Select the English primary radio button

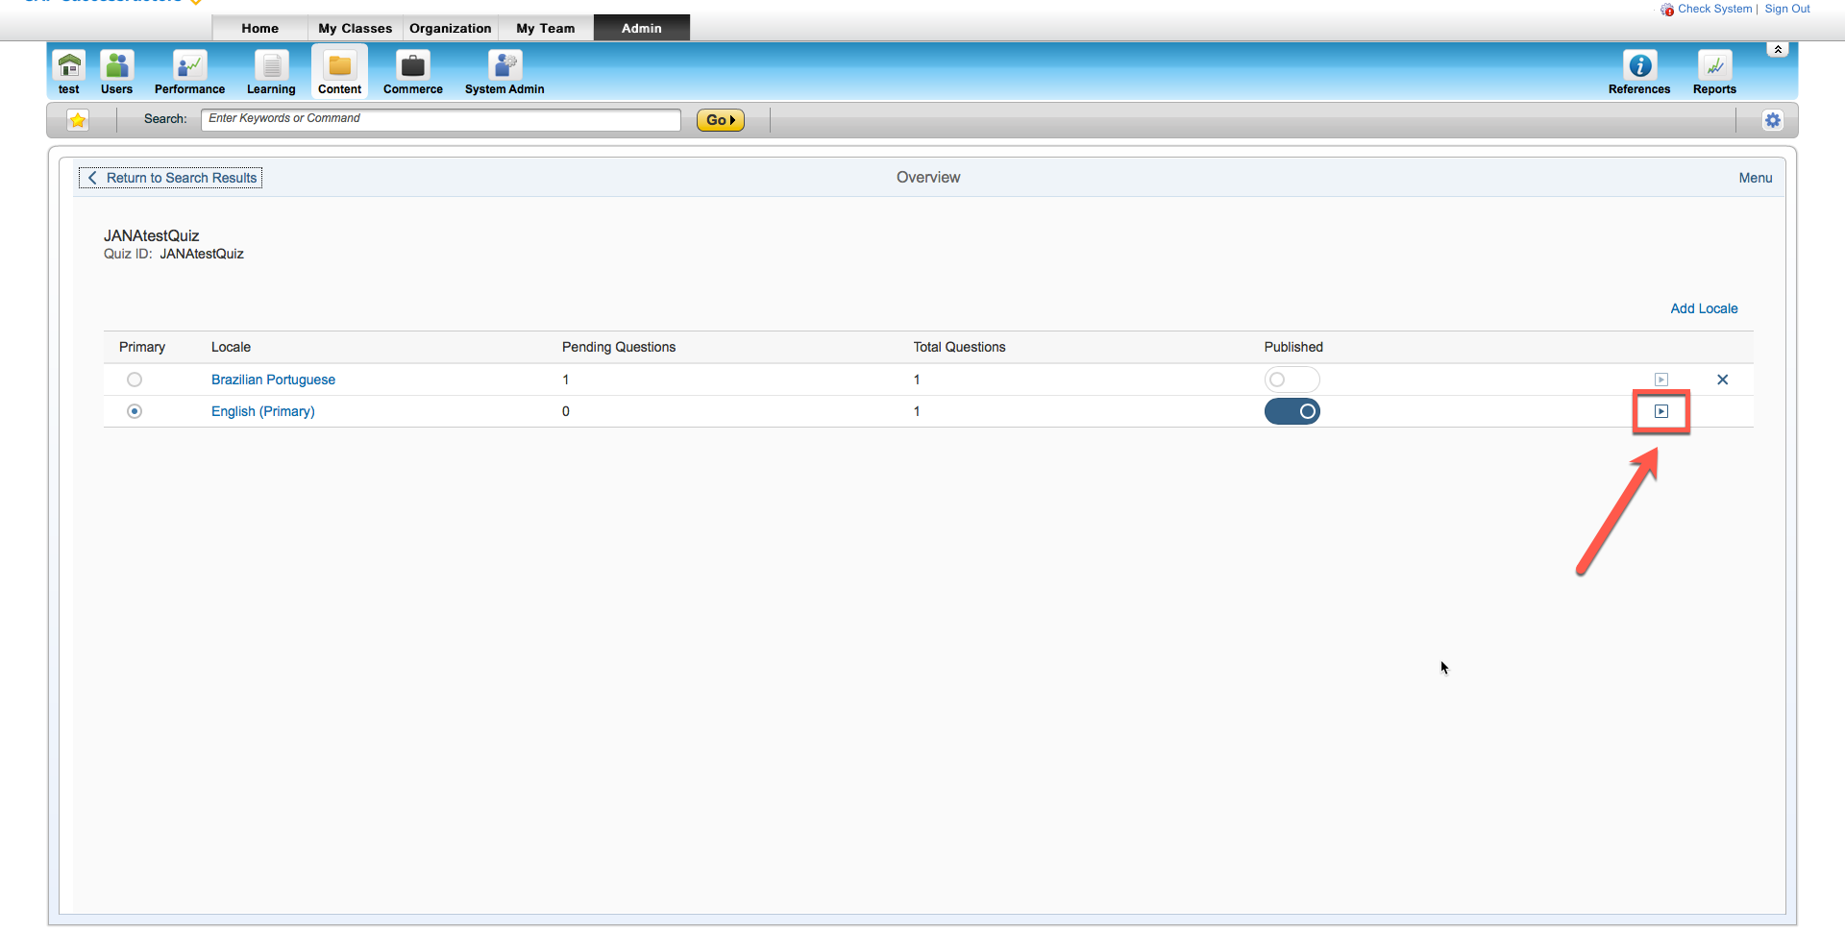(x=135, y=411)
